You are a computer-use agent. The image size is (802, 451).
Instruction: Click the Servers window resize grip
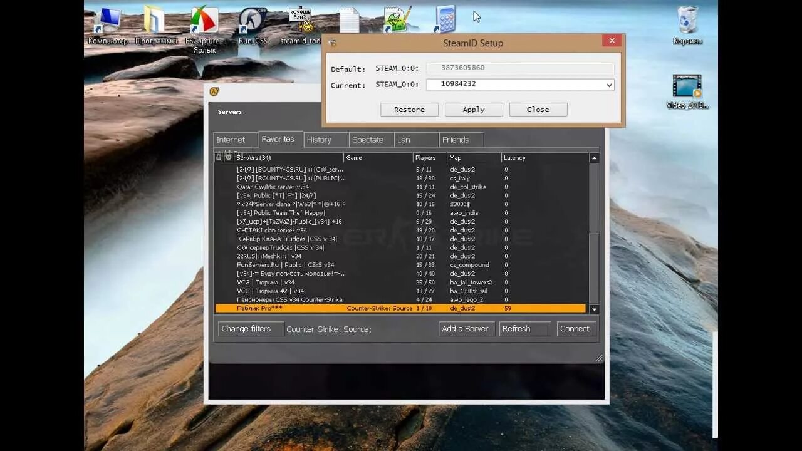[599, 358]
